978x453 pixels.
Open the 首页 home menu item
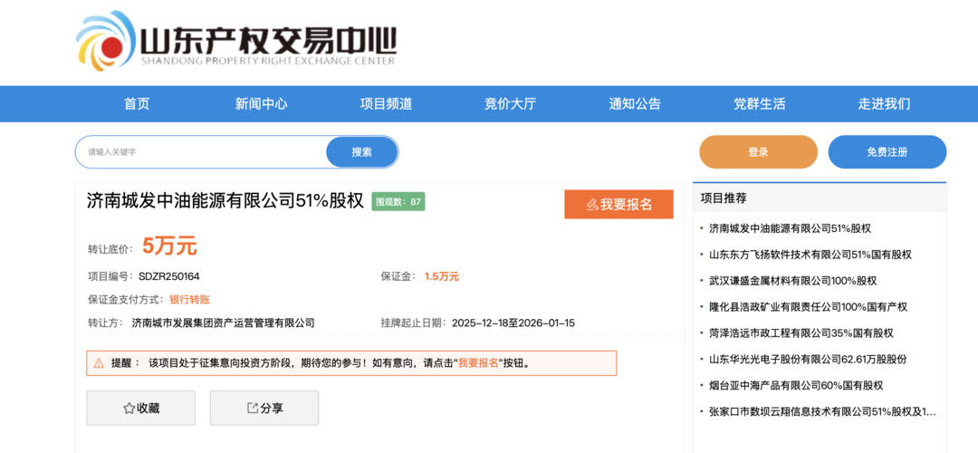[137, 104]
